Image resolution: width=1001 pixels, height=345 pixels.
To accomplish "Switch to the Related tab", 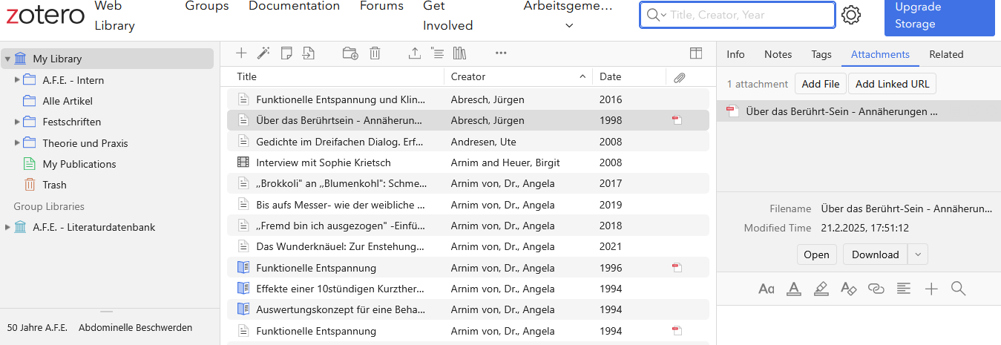I will pyautogui.click(x=946, y=54).
